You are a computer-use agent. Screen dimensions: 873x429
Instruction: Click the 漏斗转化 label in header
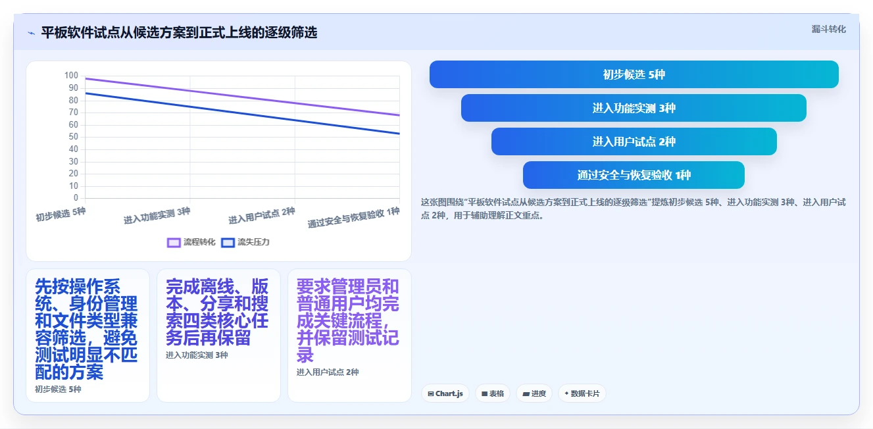coord(828,29)
